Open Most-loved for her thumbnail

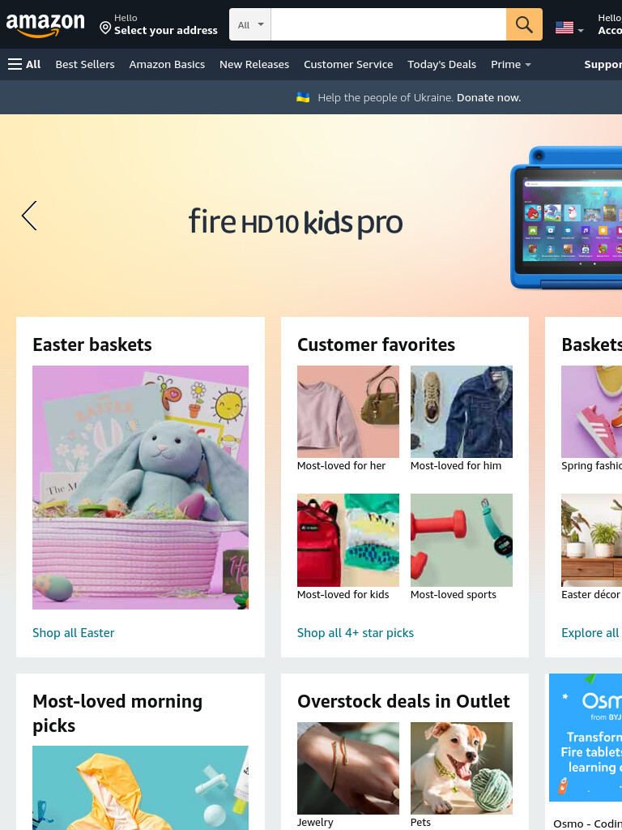tap(348, 412)
